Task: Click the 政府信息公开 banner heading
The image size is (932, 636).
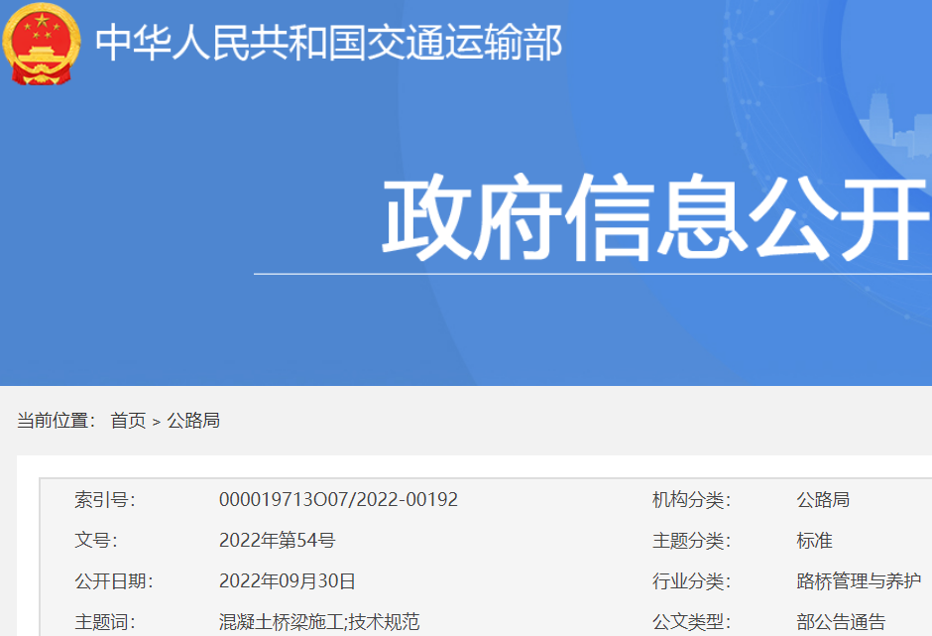Action: (656, 217)
